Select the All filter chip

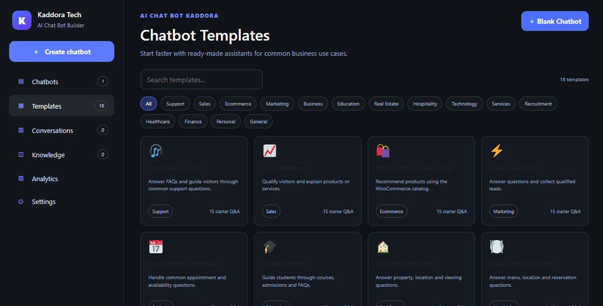pyautogui.click(x=148, y=104)
